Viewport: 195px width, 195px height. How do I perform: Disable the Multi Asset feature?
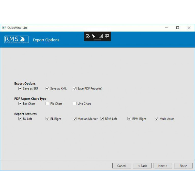click(157, 119)
